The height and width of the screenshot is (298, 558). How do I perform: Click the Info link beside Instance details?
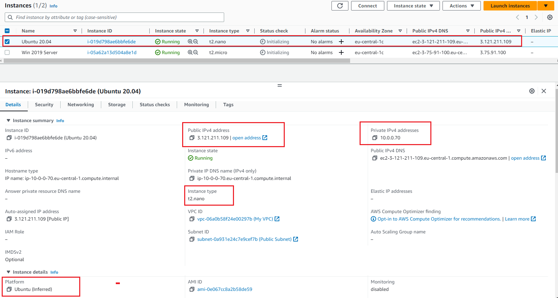(x=54, y=272)
